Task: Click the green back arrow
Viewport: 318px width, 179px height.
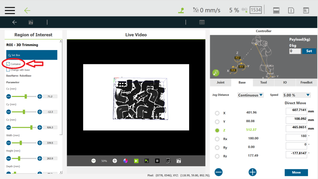Action: tap(27, 10)
